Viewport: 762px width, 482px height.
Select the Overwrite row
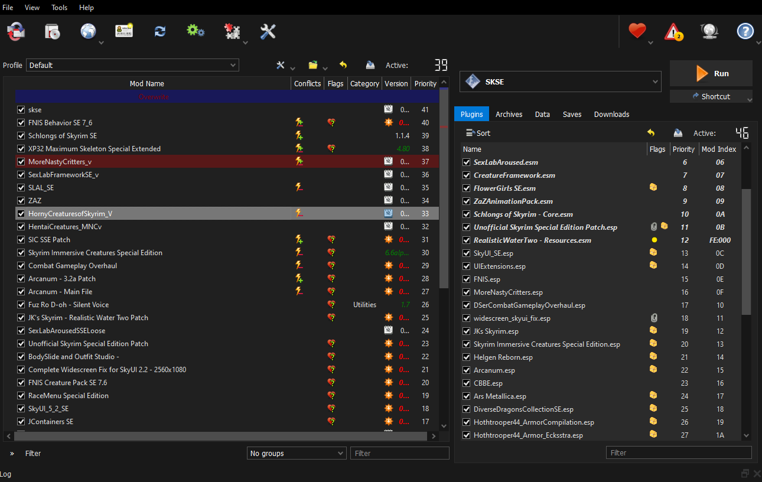[x=227, y=96]
